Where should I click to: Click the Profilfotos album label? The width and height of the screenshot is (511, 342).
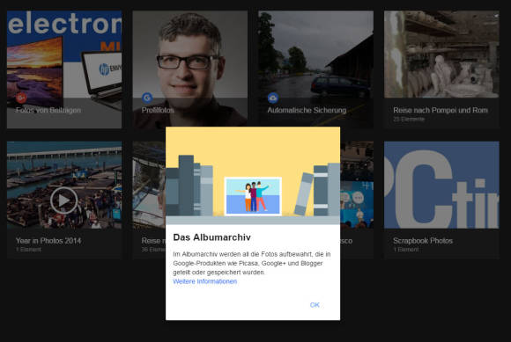[158, 110]
